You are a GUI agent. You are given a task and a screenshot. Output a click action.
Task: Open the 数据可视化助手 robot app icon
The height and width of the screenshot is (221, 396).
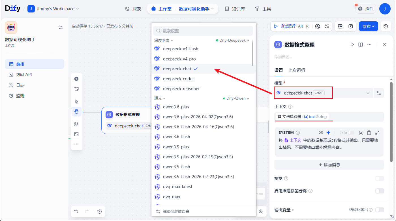(x=11, y=28)
